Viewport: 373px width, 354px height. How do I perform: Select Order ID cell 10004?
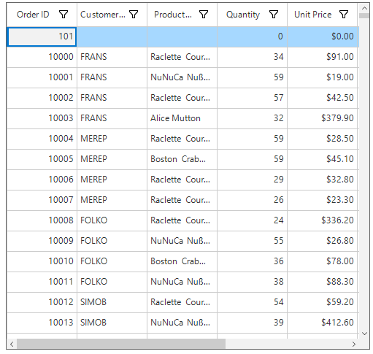(x=42, y=139)
